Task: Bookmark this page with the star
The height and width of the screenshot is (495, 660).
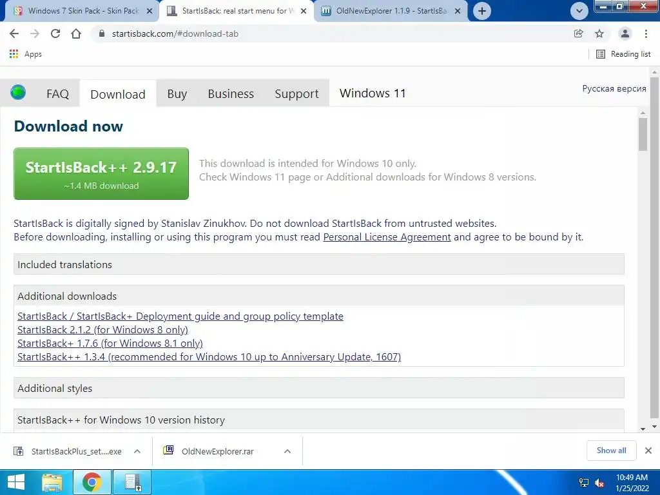Action: [599, 34]
